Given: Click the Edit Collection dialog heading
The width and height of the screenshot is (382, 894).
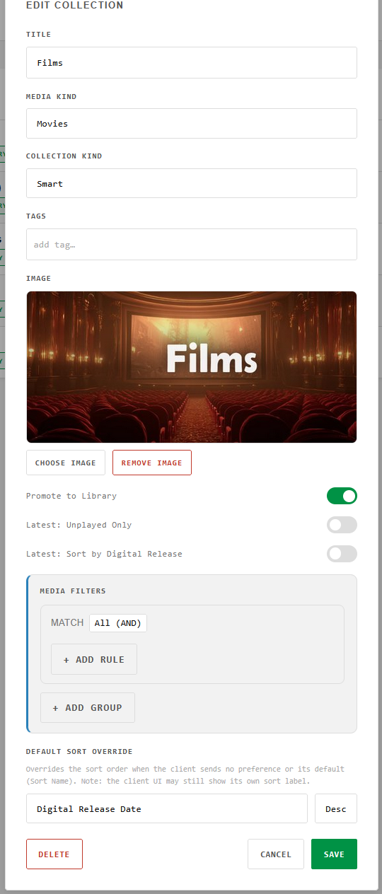Looking at the screenshot, I should [x=74, y=5].
